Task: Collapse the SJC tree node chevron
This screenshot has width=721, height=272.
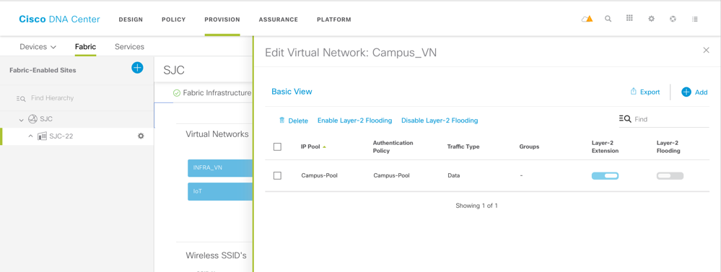Action: point(21,120)
